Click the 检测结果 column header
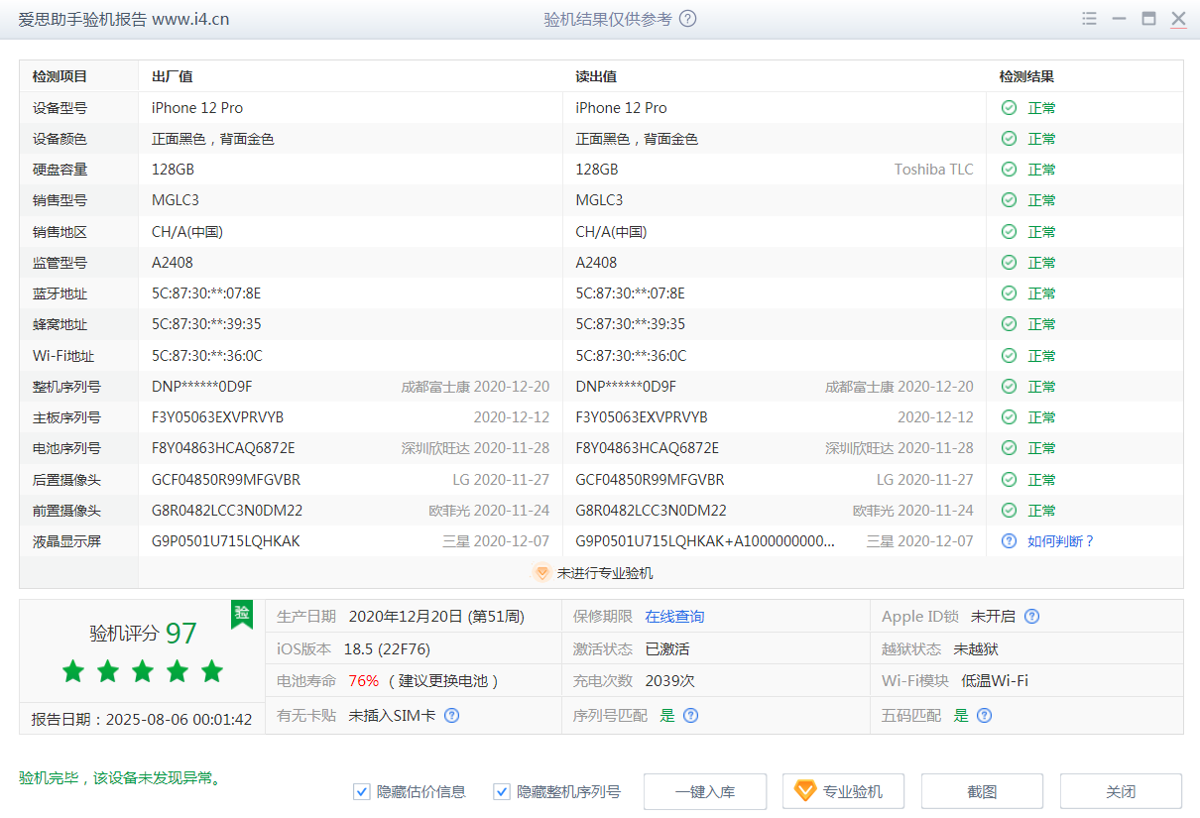 tap(1026, 76)
